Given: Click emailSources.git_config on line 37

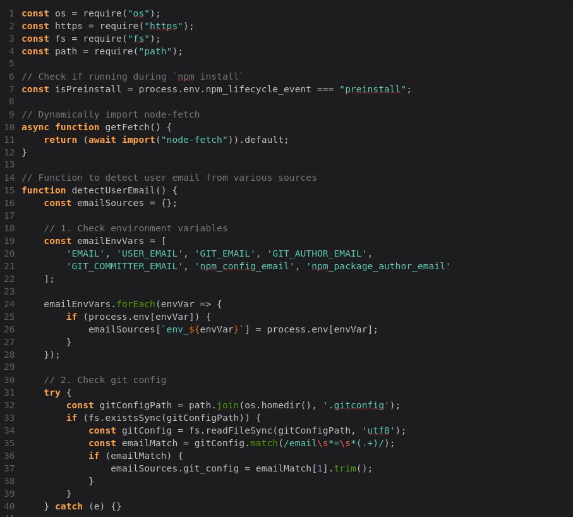Looking at the screenshot, I should pyautogui.click(x=174, y=469).
